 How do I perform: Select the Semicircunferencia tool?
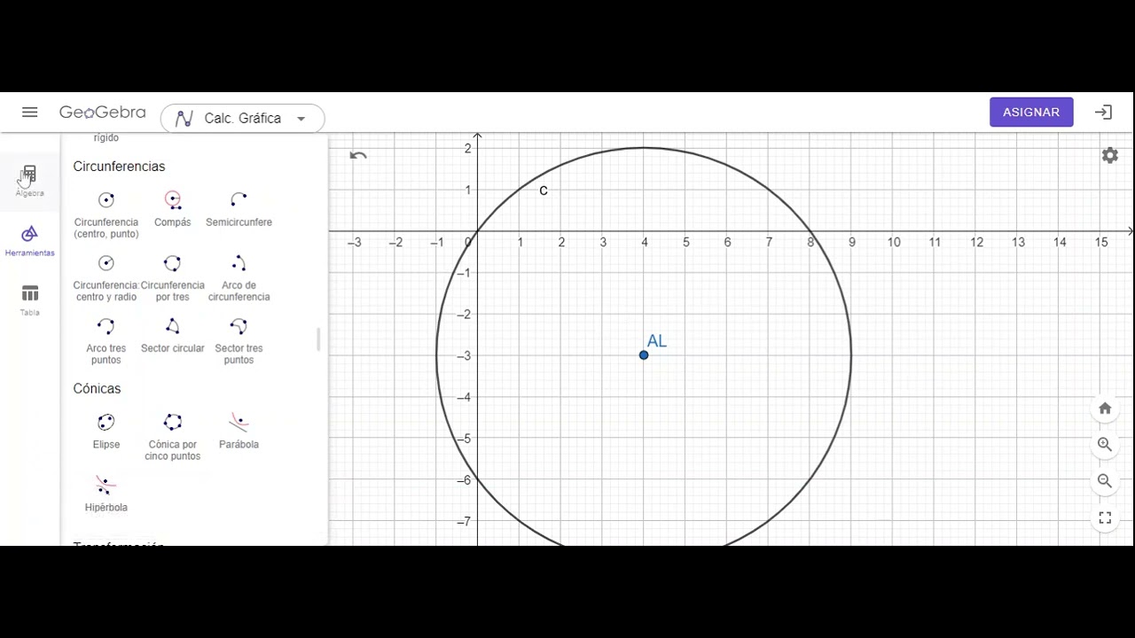click(239, 210)
